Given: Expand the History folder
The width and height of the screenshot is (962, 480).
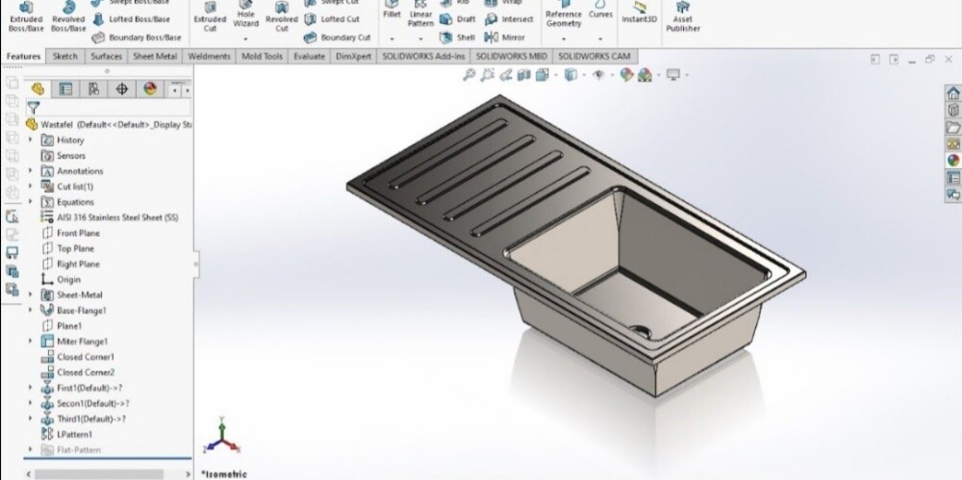Looking at the screenshot, I should (x=30, y=139).
